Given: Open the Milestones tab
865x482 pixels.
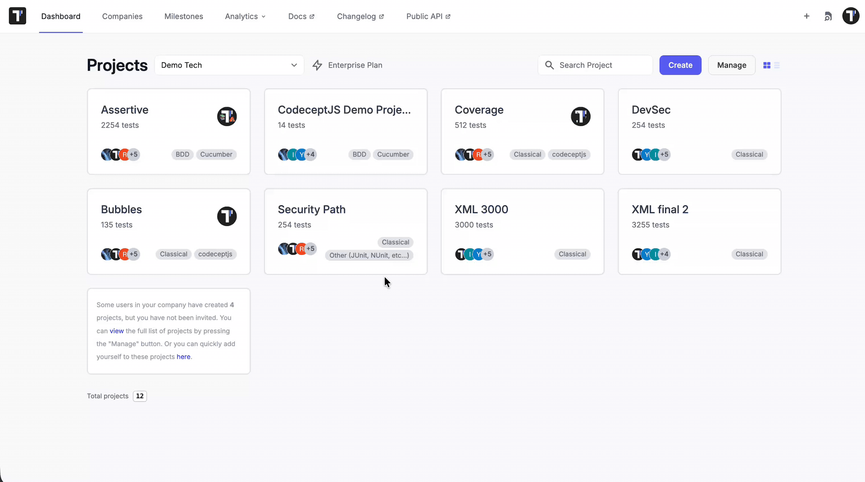Looking at the screenshot, I should [184, 16].
